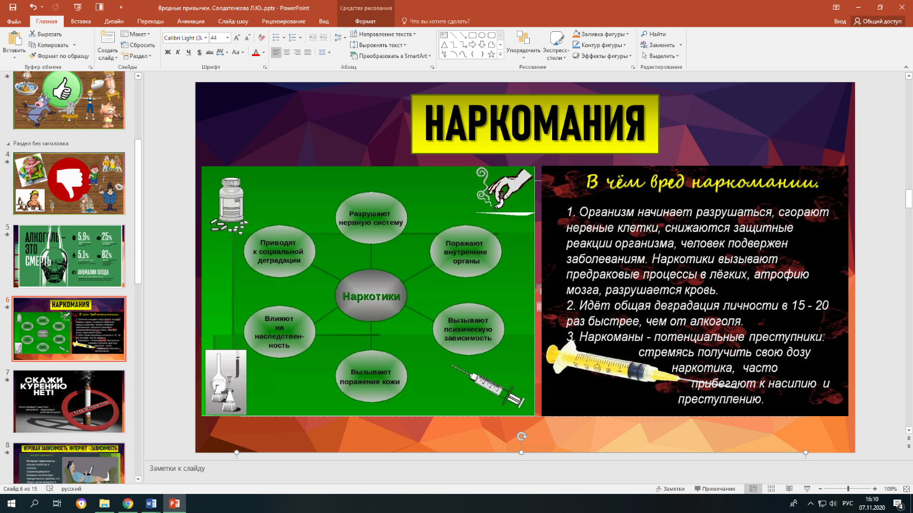
Task: Open Упорядочить (Arrange) dropdown
Action: (523, 44)
